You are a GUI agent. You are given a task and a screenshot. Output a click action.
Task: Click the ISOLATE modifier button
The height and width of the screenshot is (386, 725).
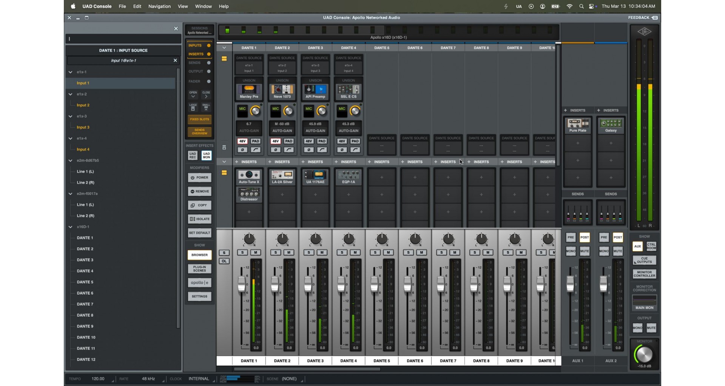pyautogui.click(x=199, y=219)
